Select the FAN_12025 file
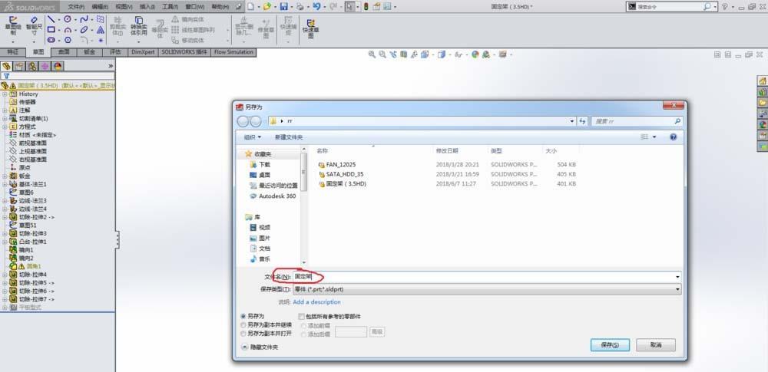This screenshot has height=372, width=768. coord(336,164)
